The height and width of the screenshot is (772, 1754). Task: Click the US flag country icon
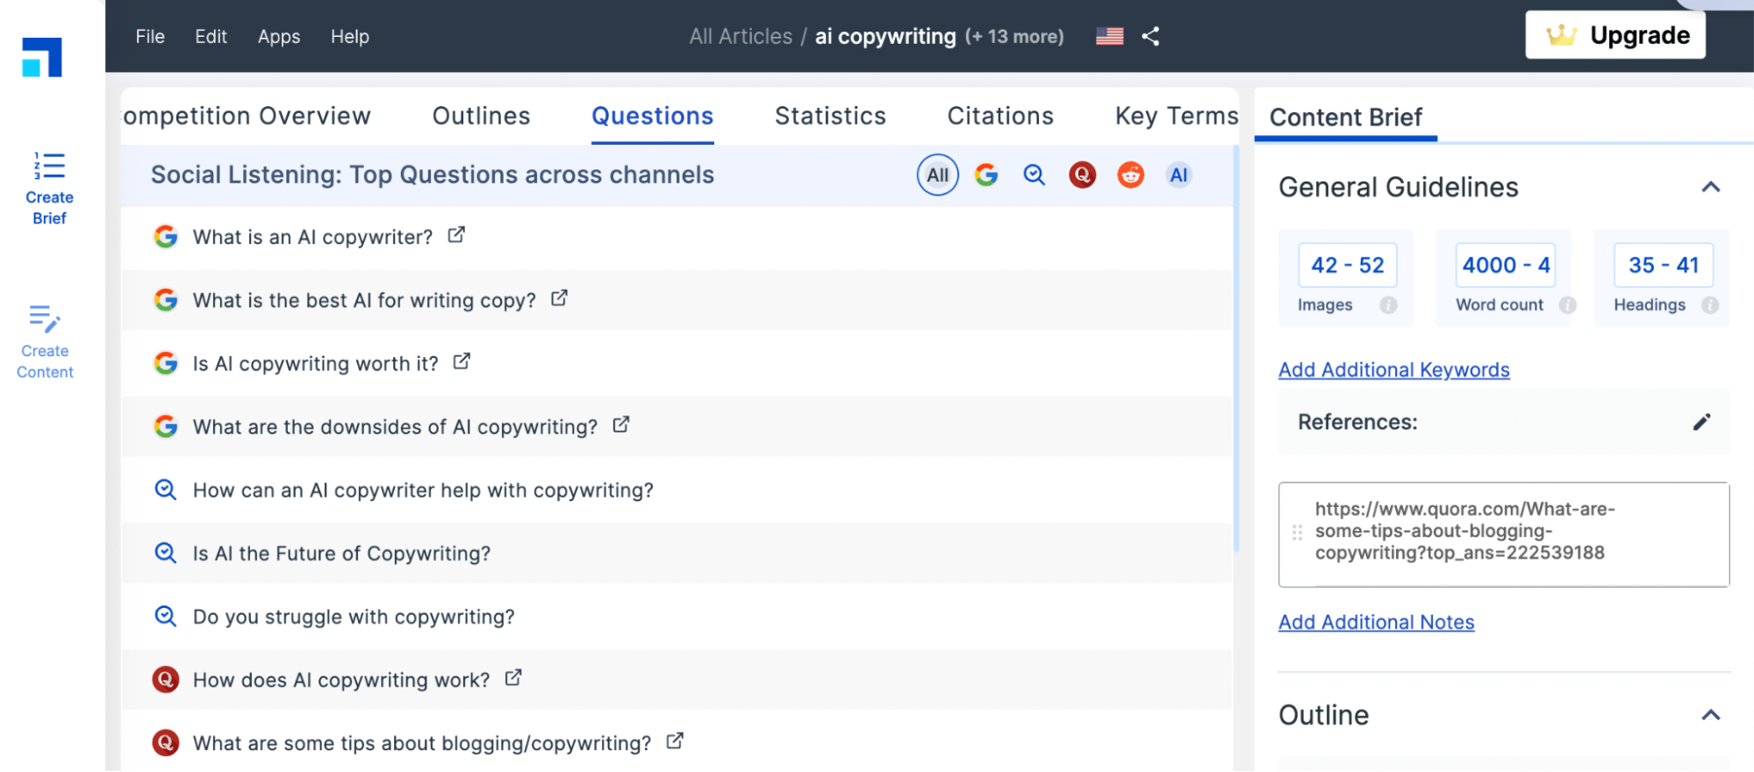tap(1109, 36)
